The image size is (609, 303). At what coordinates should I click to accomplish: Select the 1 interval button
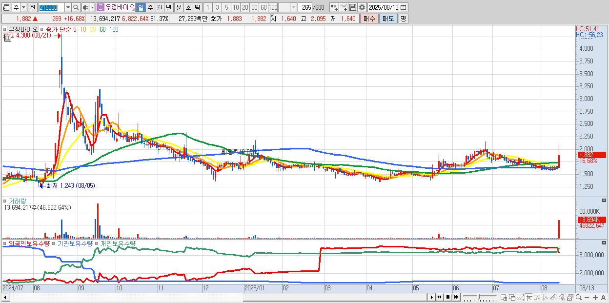pyautogui.click(x=208, y=7)
